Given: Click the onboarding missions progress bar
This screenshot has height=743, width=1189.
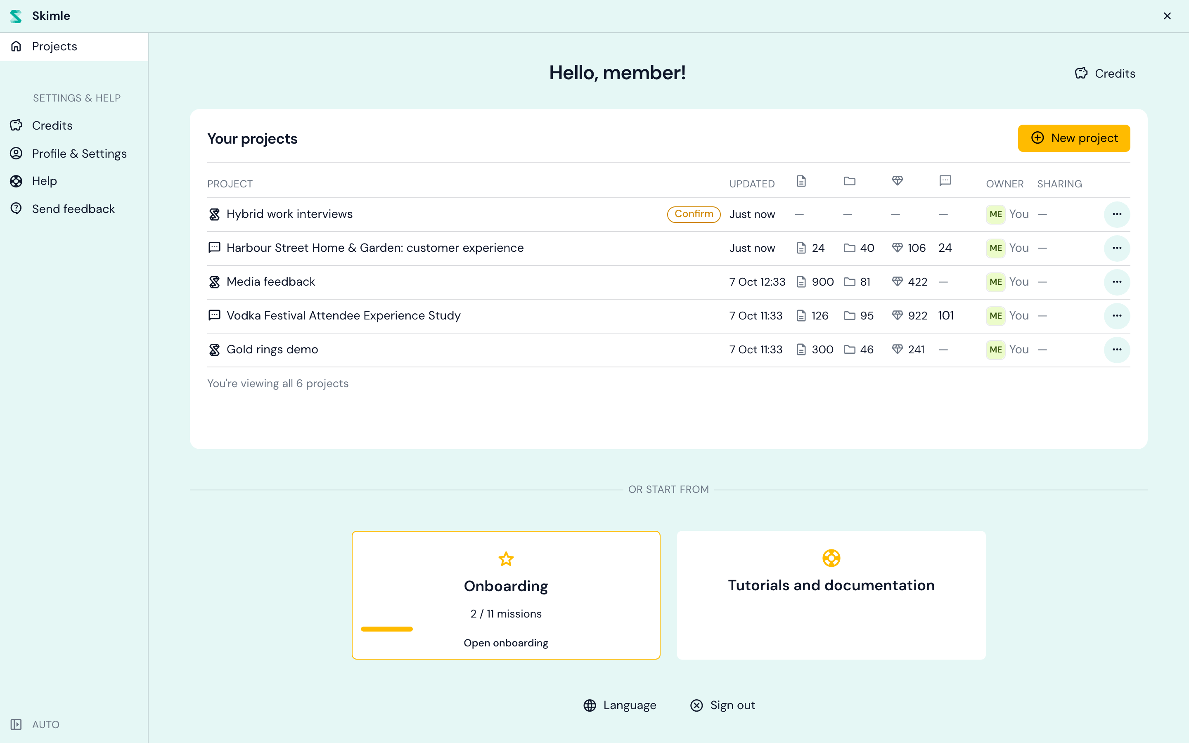Looking at the screenshot, I should pos(506,629).
